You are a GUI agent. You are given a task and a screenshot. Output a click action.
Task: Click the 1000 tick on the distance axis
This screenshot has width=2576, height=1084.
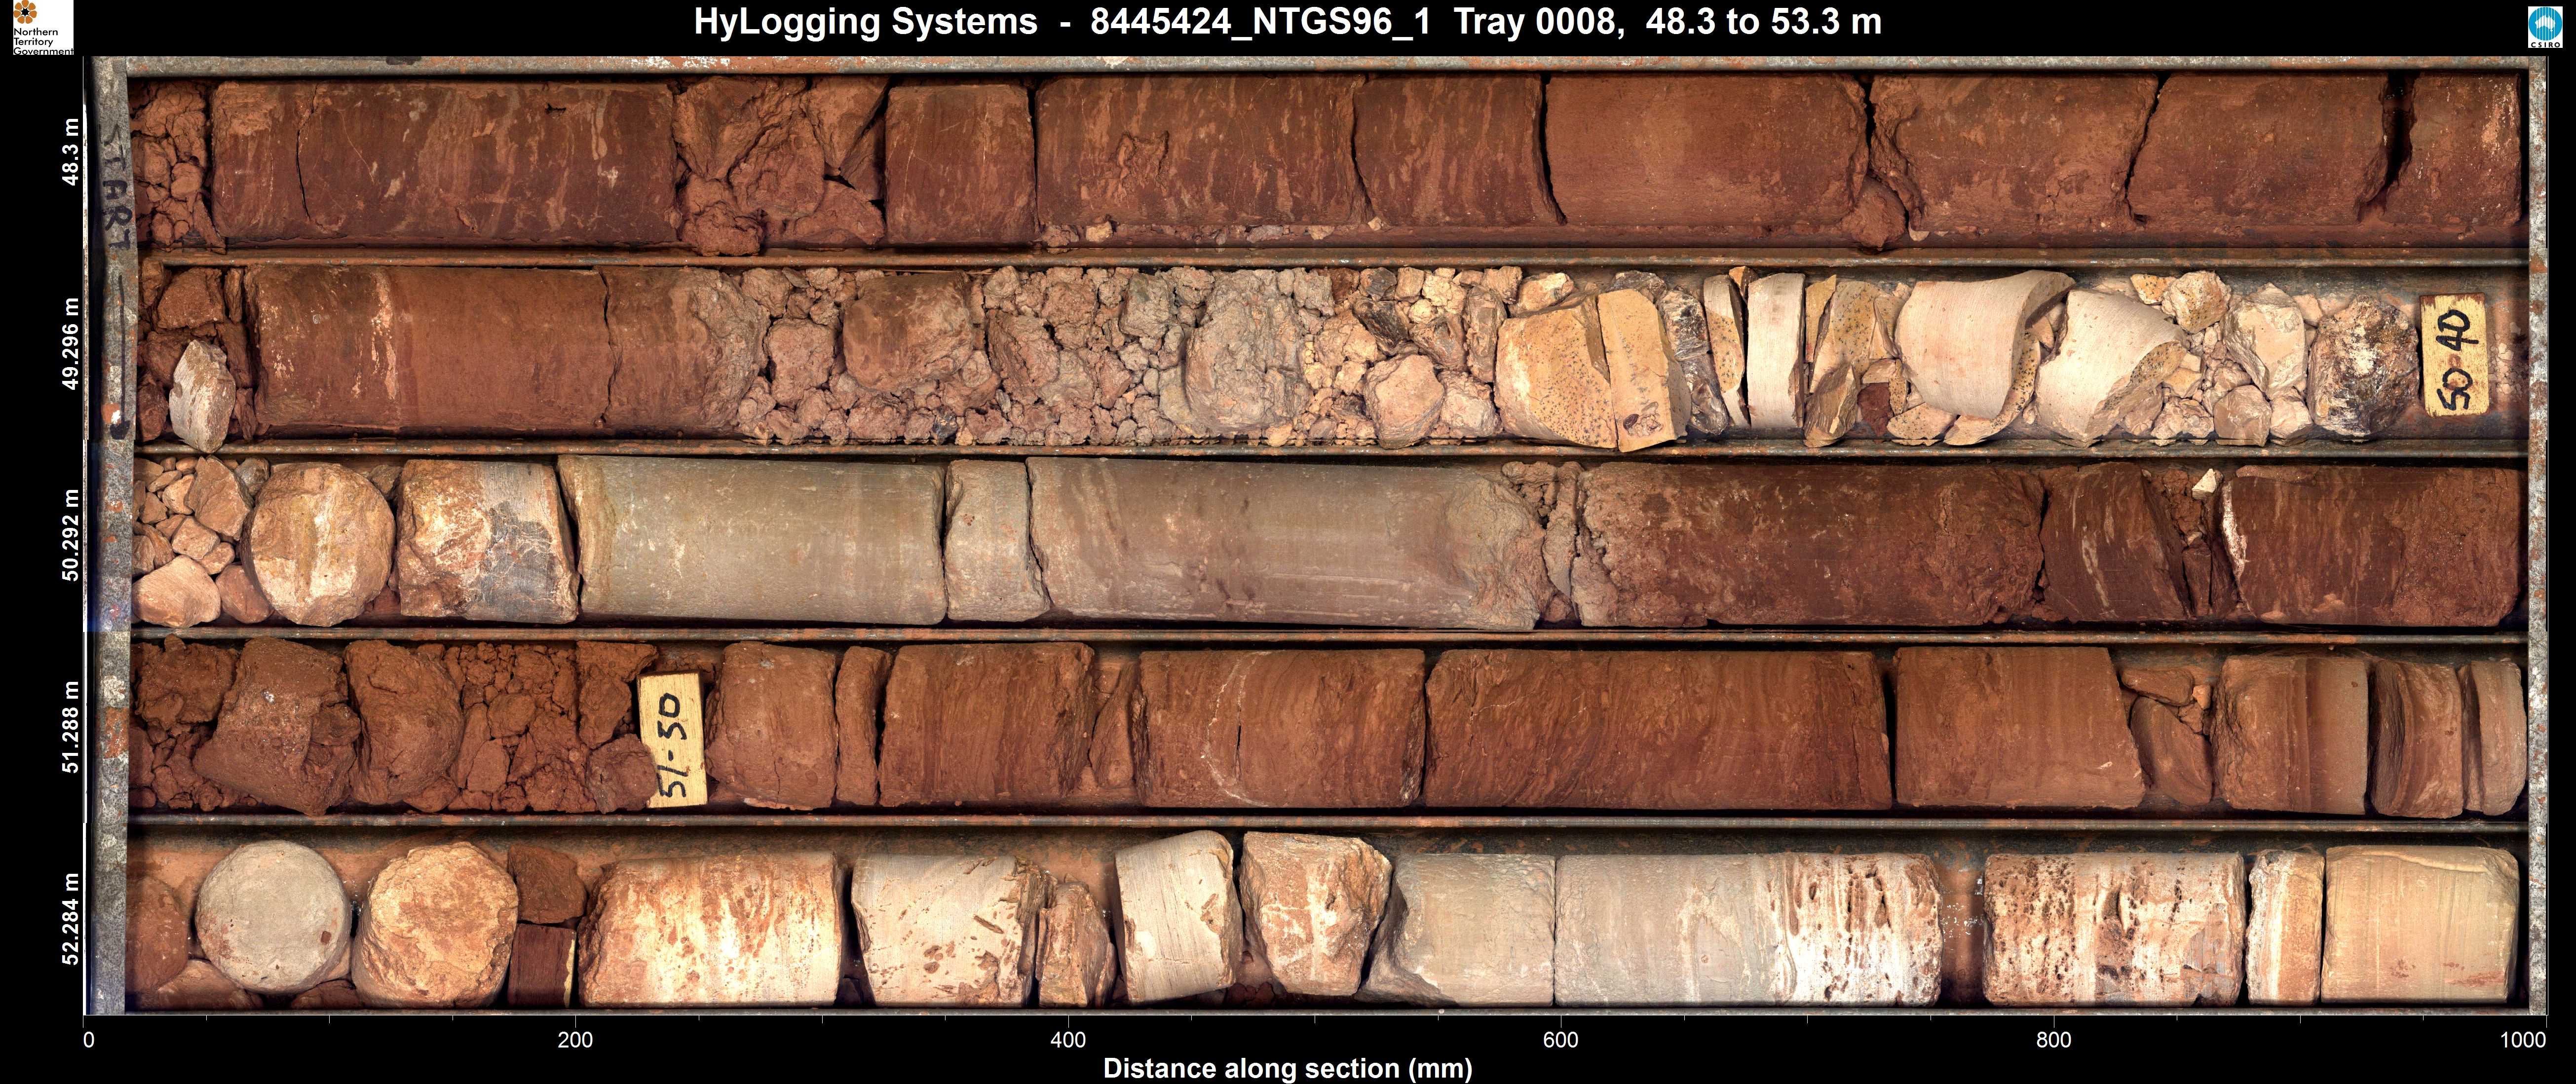pos(2522,1040)
